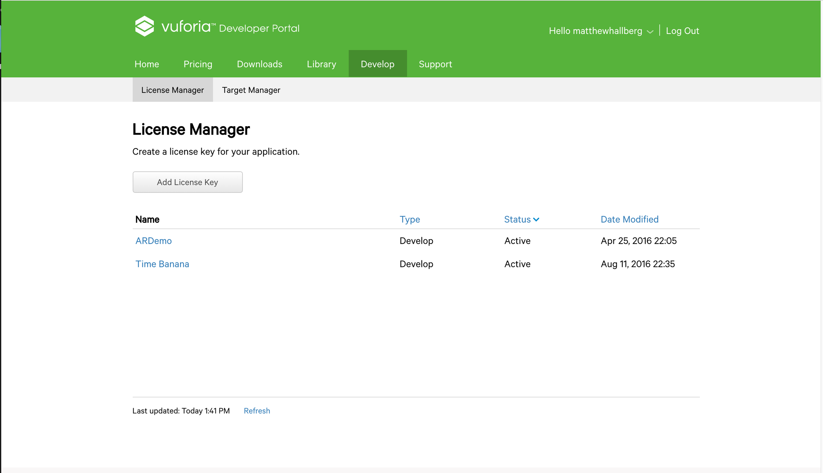The height and width of the screenshot is (473, 823).
Task: Click the Status sort arrow
Action: pyautogui.click(x=536, y=219)
